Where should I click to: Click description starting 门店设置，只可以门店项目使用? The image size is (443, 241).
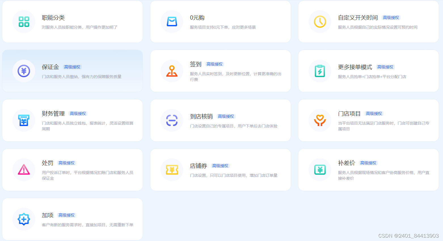(234, 175)
